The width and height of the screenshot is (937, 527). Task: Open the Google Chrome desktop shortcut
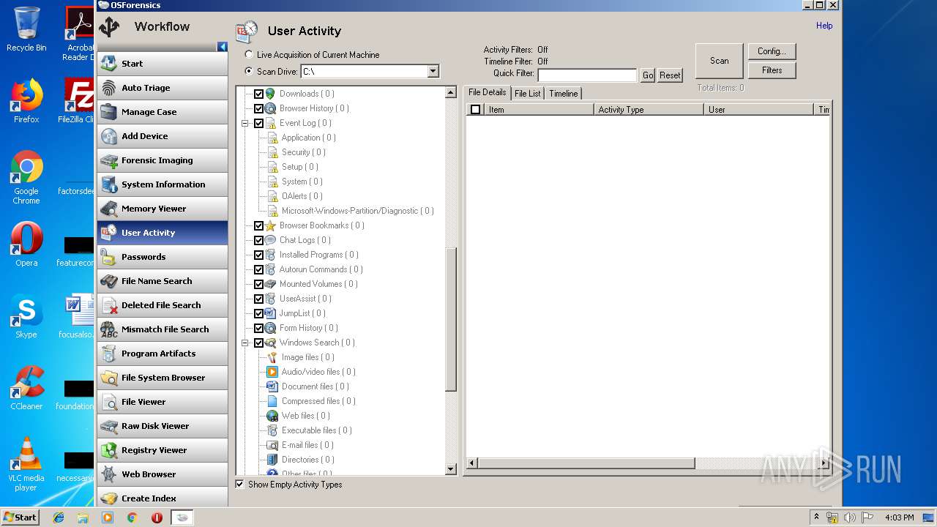26,177
